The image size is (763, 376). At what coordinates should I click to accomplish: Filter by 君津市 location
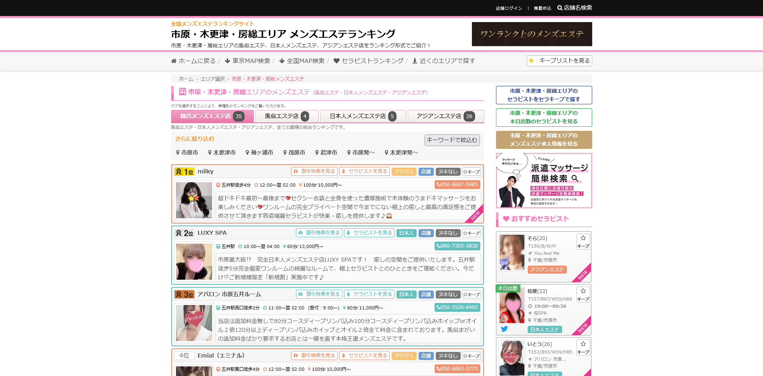(x=326, y=153)
